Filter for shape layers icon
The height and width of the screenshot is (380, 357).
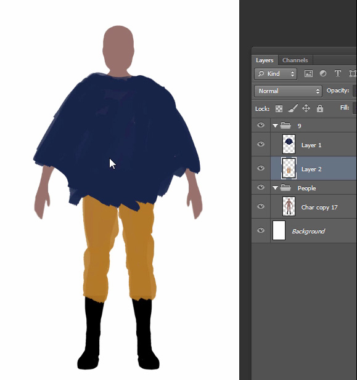click(x=353, y=73)
